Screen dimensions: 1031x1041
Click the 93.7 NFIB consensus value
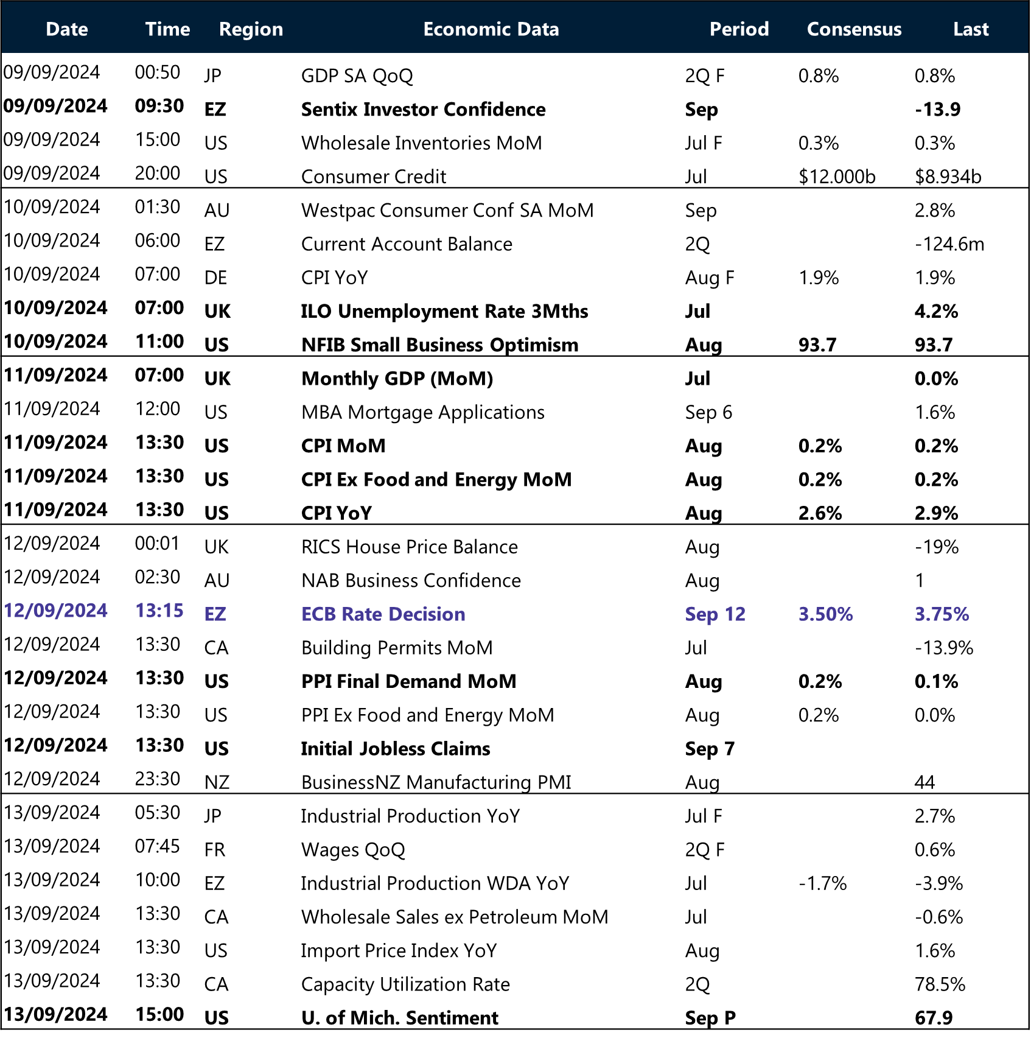[817, 345]
